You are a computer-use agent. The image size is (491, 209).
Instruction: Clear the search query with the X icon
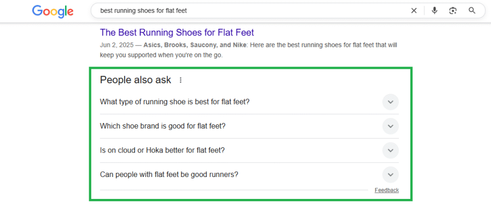point(414,11)
